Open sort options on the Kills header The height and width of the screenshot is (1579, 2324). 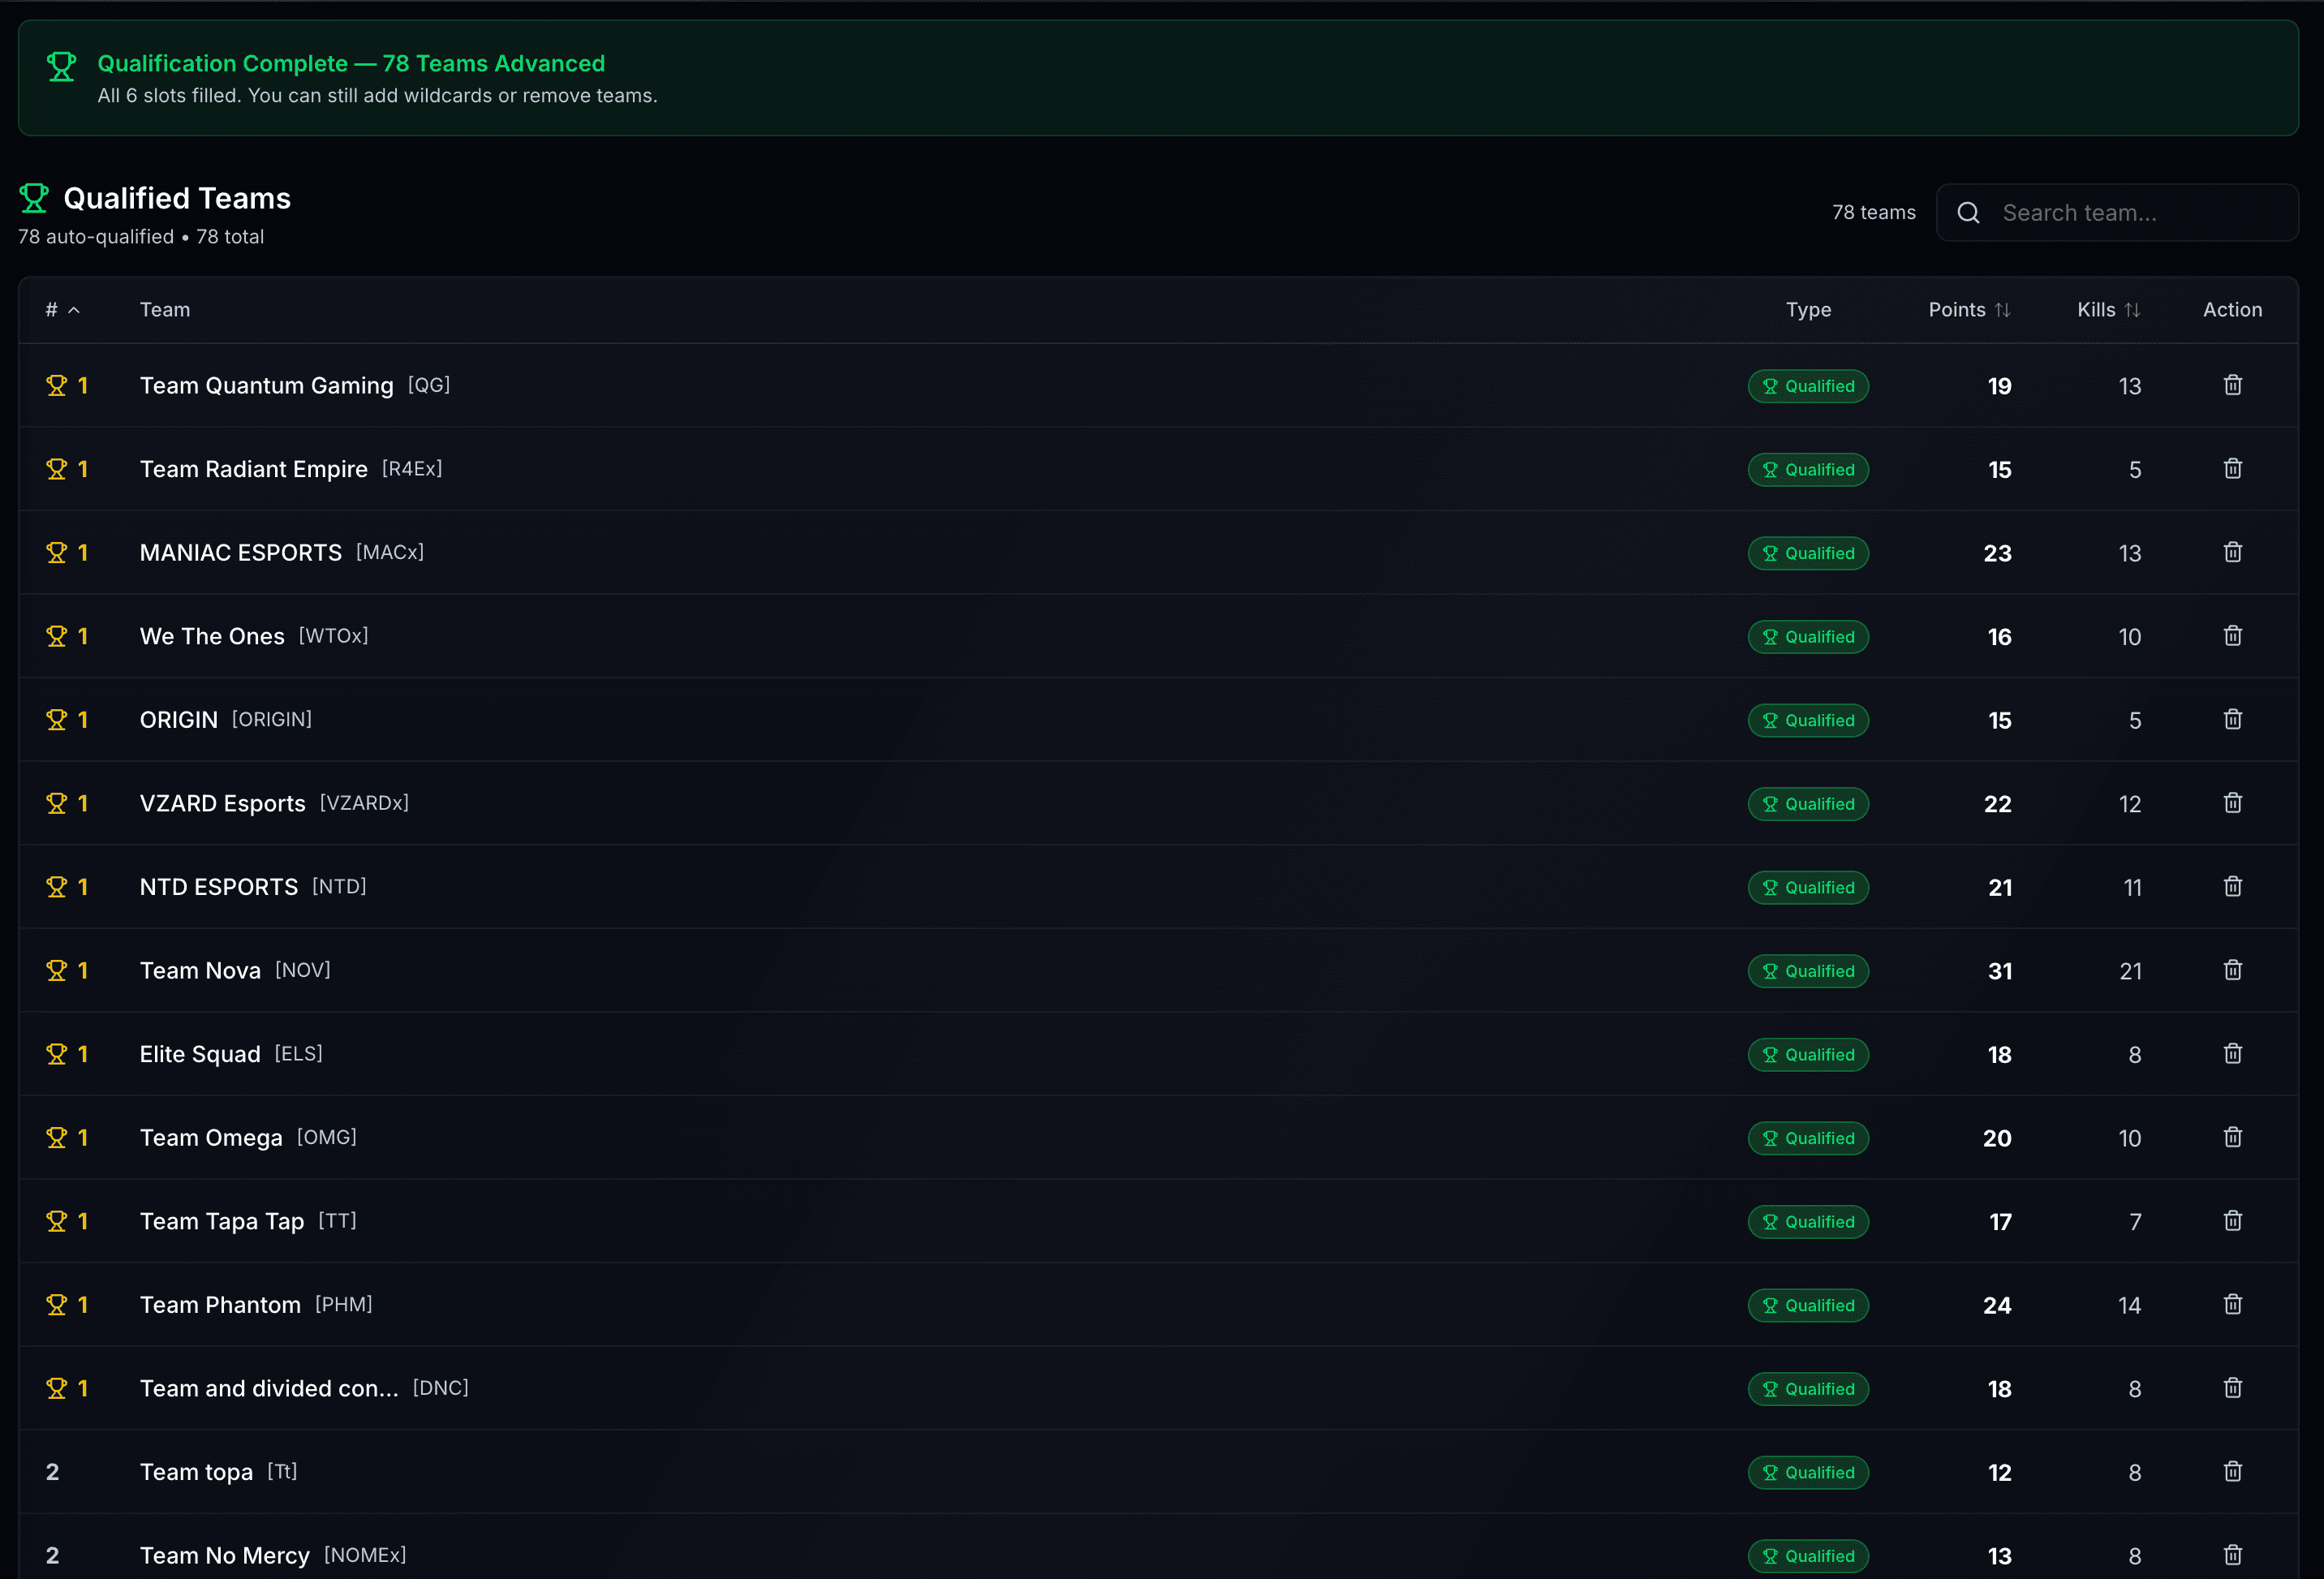[2095, 310]
